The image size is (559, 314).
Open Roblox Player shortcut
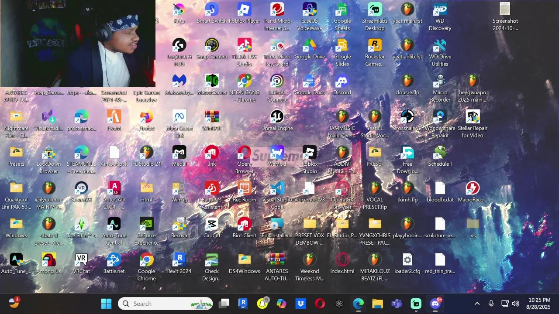(x=245, y=13)
